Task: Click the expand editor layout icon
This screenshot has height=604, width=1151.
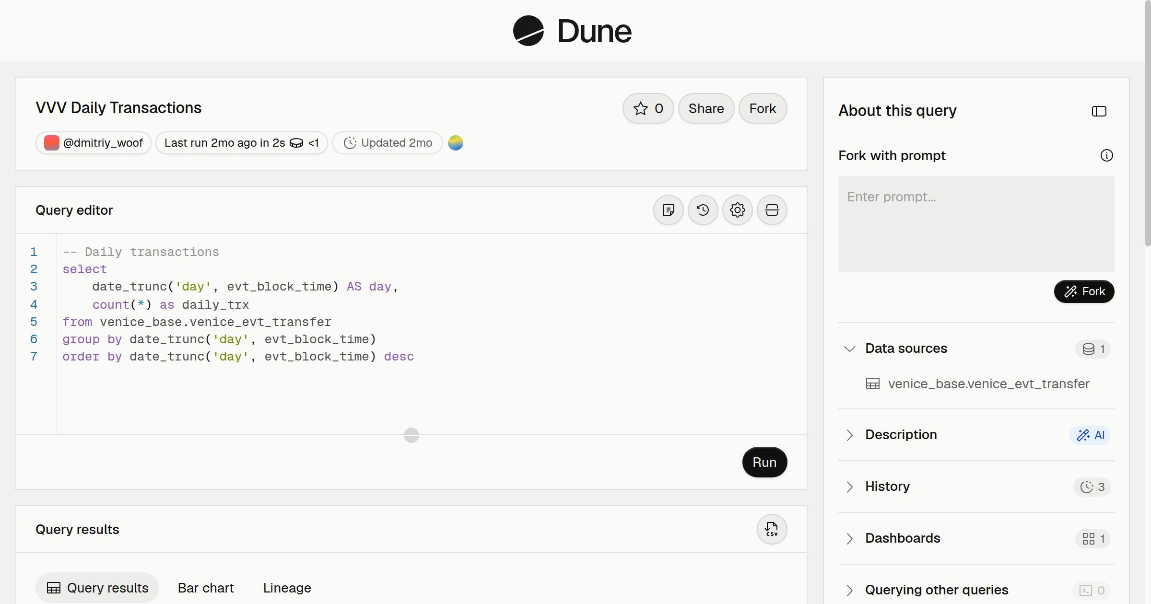Action: 772,210
